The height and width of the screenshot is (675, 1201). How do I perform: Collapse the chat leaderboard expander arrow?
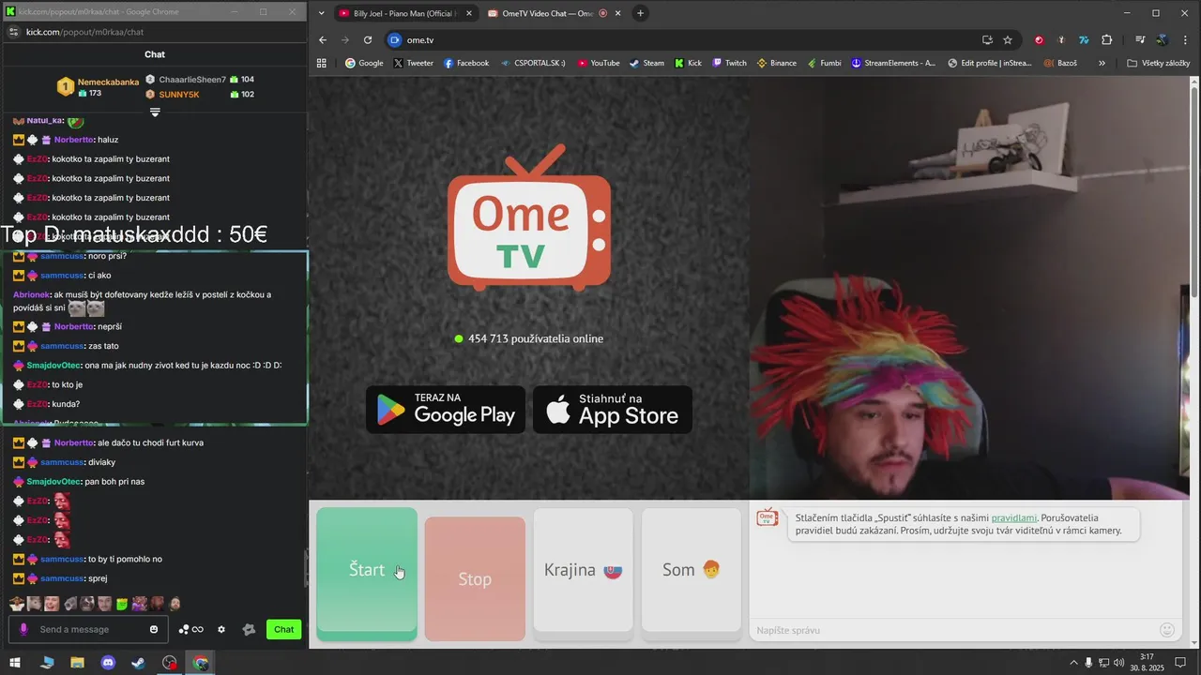(155, 112)
